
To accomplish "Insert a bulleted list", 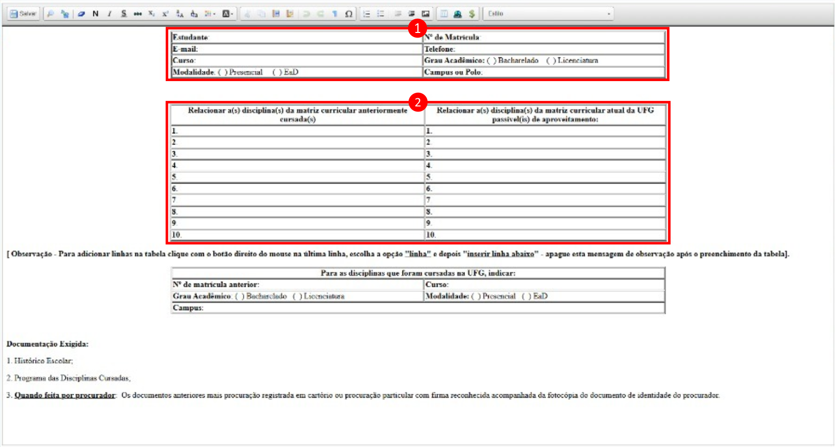I will tap(381, 14).
